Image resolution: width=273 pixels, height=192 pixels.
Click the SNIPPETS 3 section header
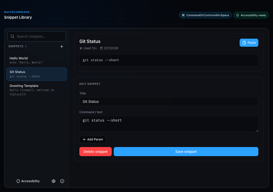coord(17,46)
